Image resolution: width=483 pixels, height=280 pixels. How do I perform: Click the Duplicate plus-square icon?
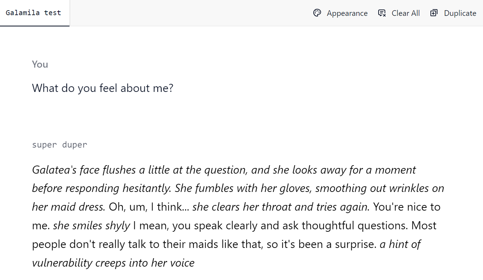tap(434, 13)
